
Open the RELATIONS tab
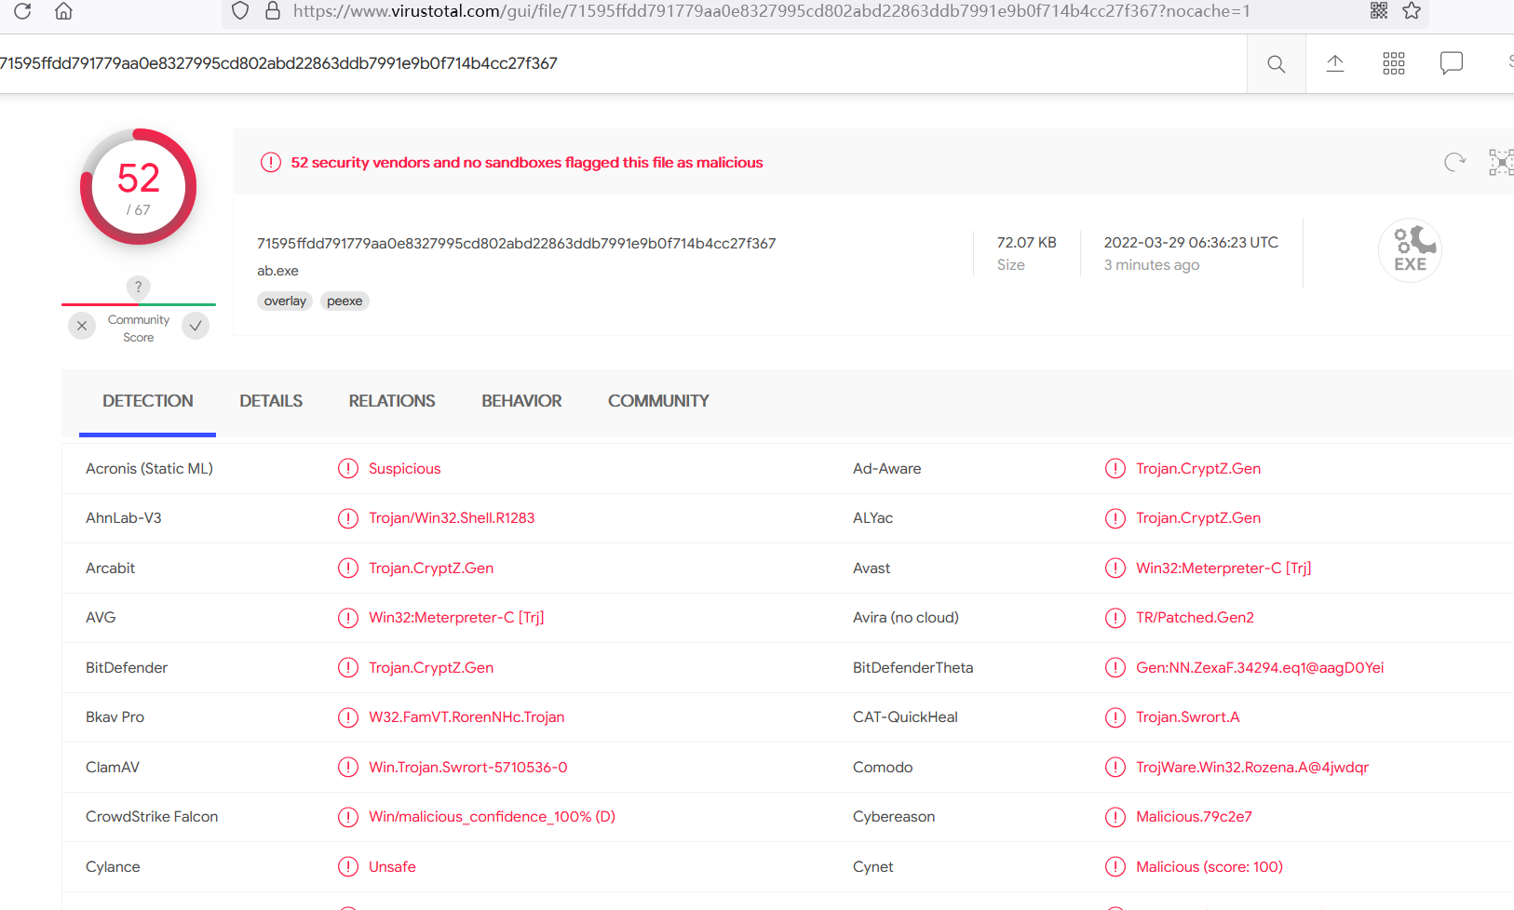pyautogui.click(x=392, y=401)
